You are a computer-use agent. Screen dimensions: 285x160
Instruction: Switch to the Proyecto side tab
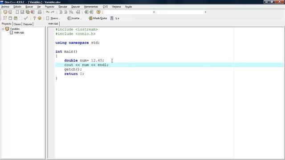pos(6,24)
